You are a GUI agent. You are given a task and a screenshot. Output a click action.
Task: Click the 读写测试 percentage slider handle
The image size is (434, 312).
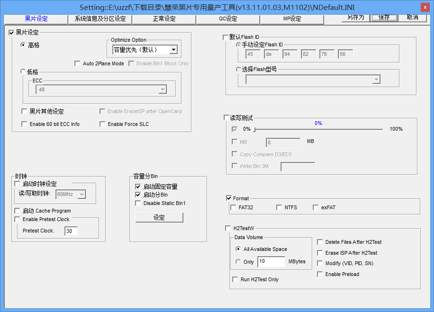tap(254, 129)
